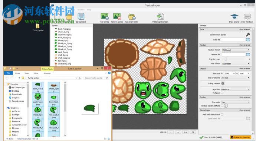The image size is (256, 141).
Task: Click the zoom in plus button
Action: pos(178,132)
